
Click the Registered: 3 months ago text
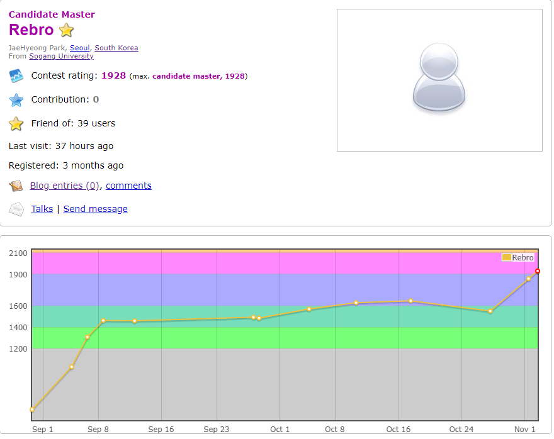pos(66,165)
